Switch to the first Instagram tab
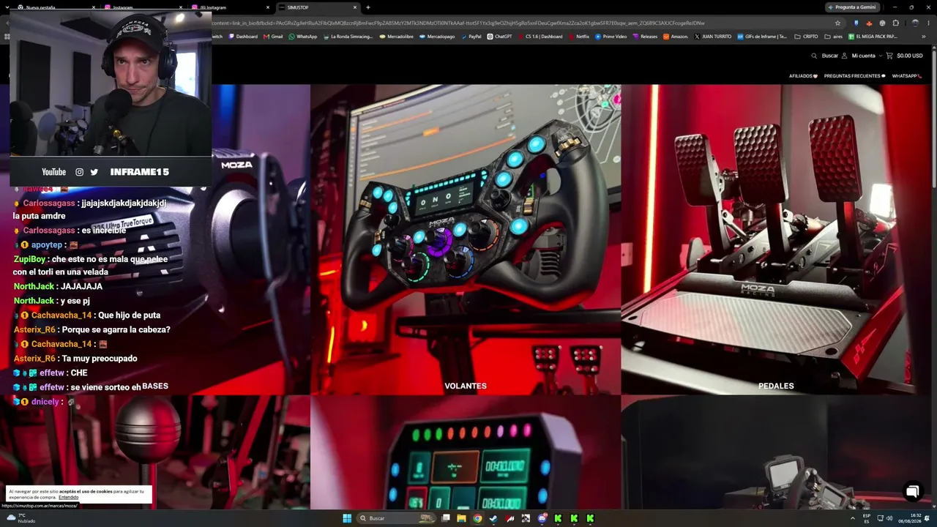937x527 pixels. (x=145, y=7)
